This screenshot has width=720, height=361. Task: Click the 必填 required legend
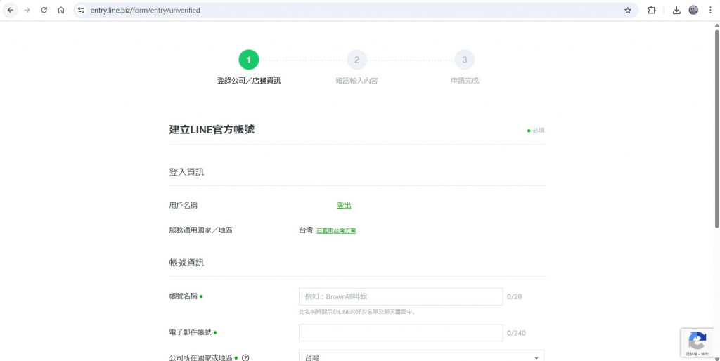pyautogui.click(x=536, y=131)
